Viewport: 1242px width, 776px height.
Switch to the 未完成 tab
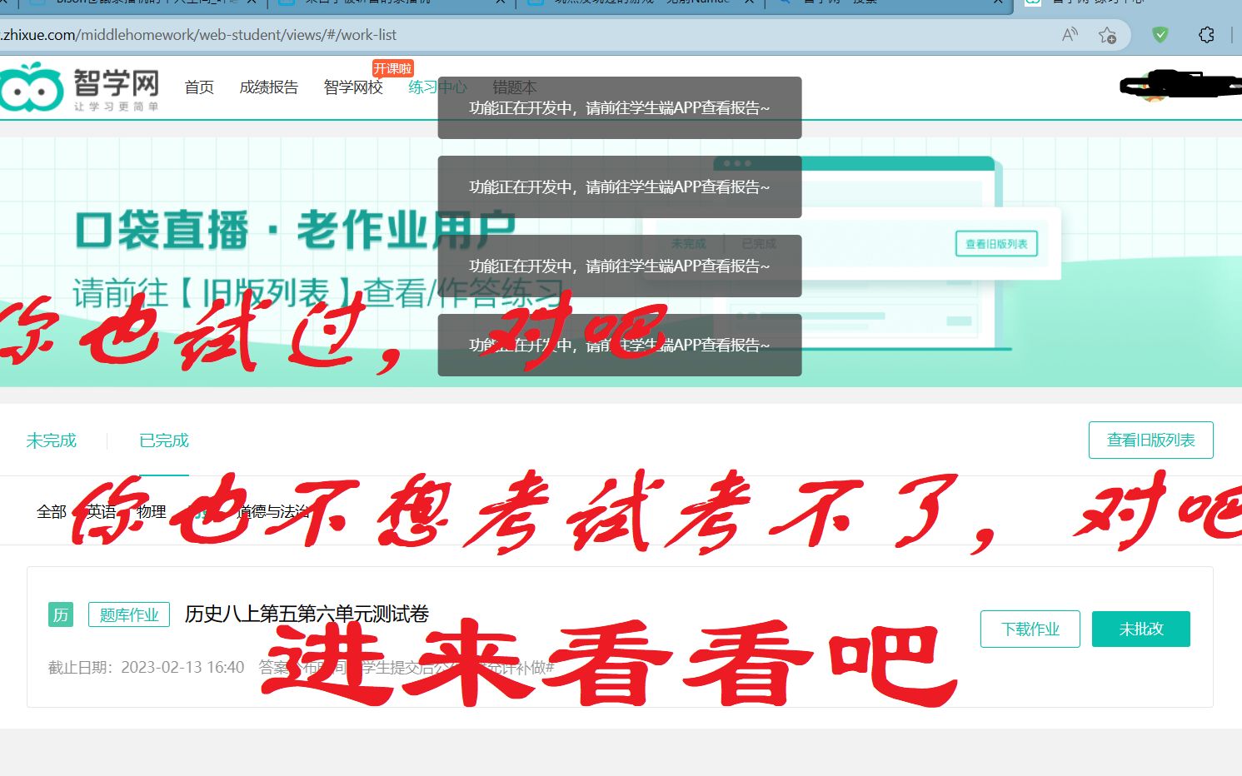[x=51, y=440]
